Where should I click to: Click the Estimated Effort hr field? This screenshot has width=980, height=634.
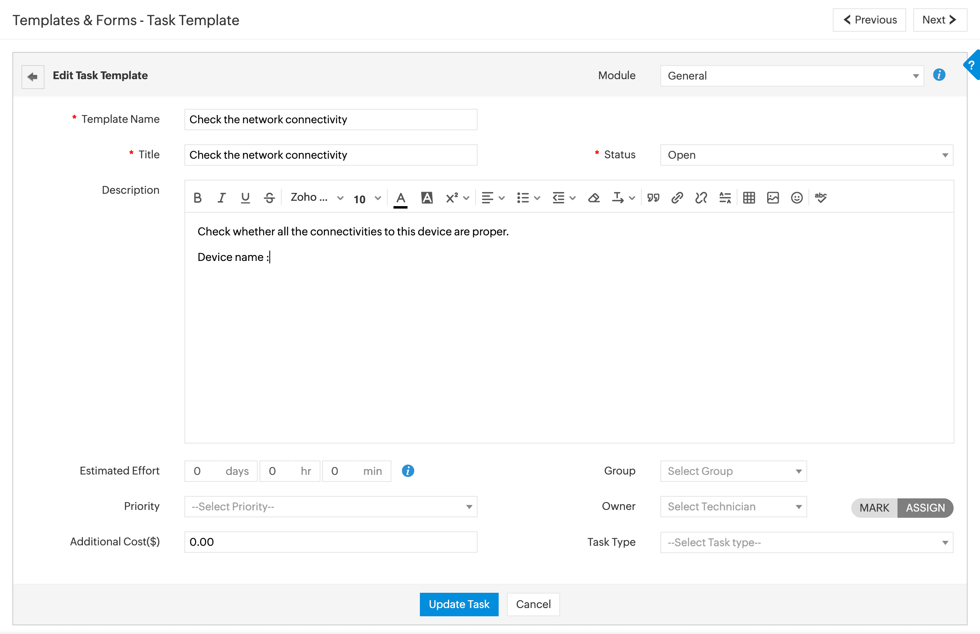(x=290, y=471)
